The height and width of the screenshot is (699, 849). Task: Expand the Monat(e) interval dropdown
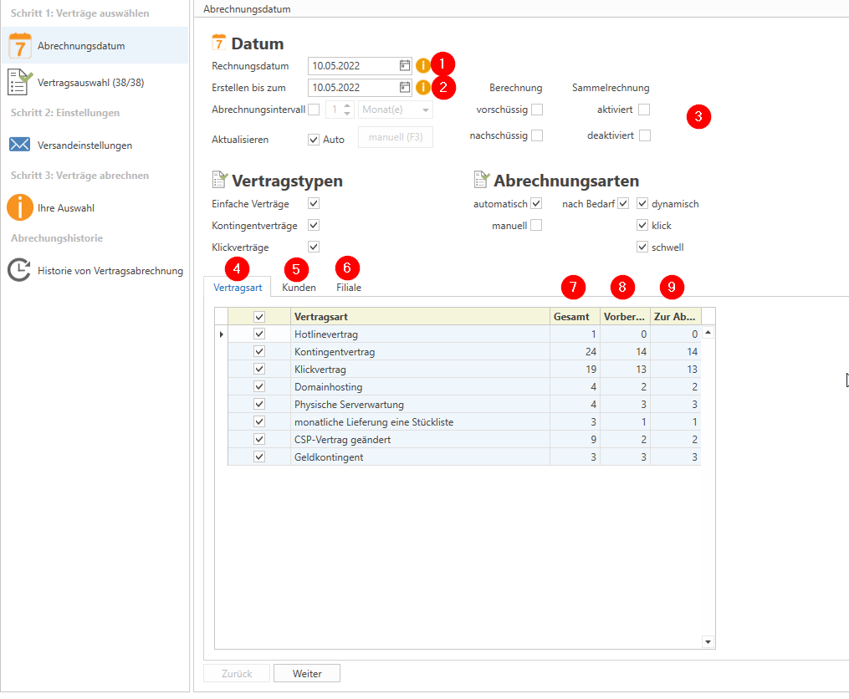click(x=426, y=110)
